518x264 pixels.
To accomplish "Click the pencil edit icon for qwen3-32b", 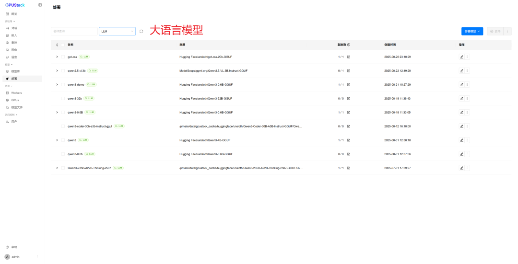I will tap(461, 98).
